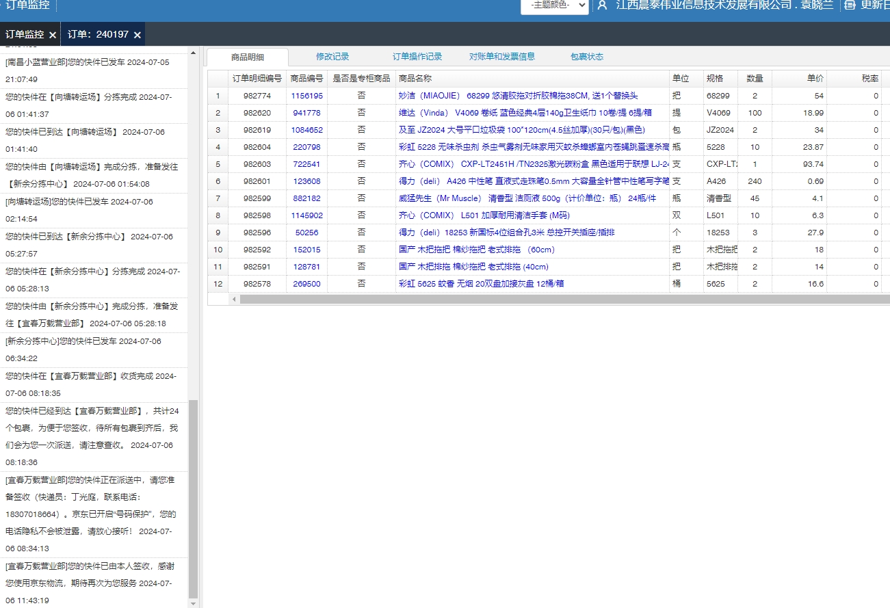This screenshot has width=890, height=608.
Task: Click the 数量 column header
Action: (755, 79)
